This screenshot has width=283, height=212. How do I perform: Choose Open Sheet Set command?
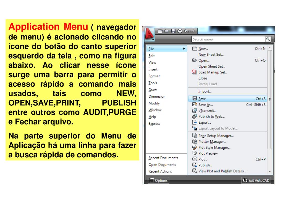click(212, 66)
